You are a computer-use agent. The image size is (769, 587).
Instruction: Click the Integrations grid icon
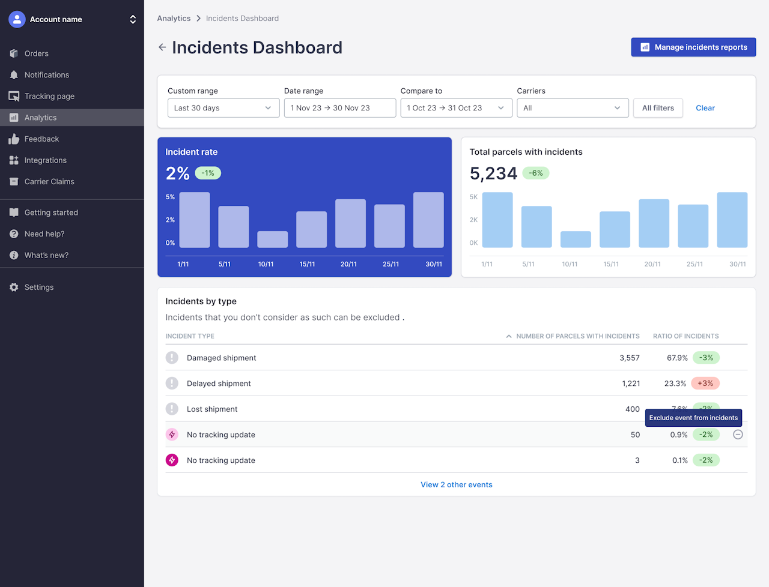tap(14, 160)
